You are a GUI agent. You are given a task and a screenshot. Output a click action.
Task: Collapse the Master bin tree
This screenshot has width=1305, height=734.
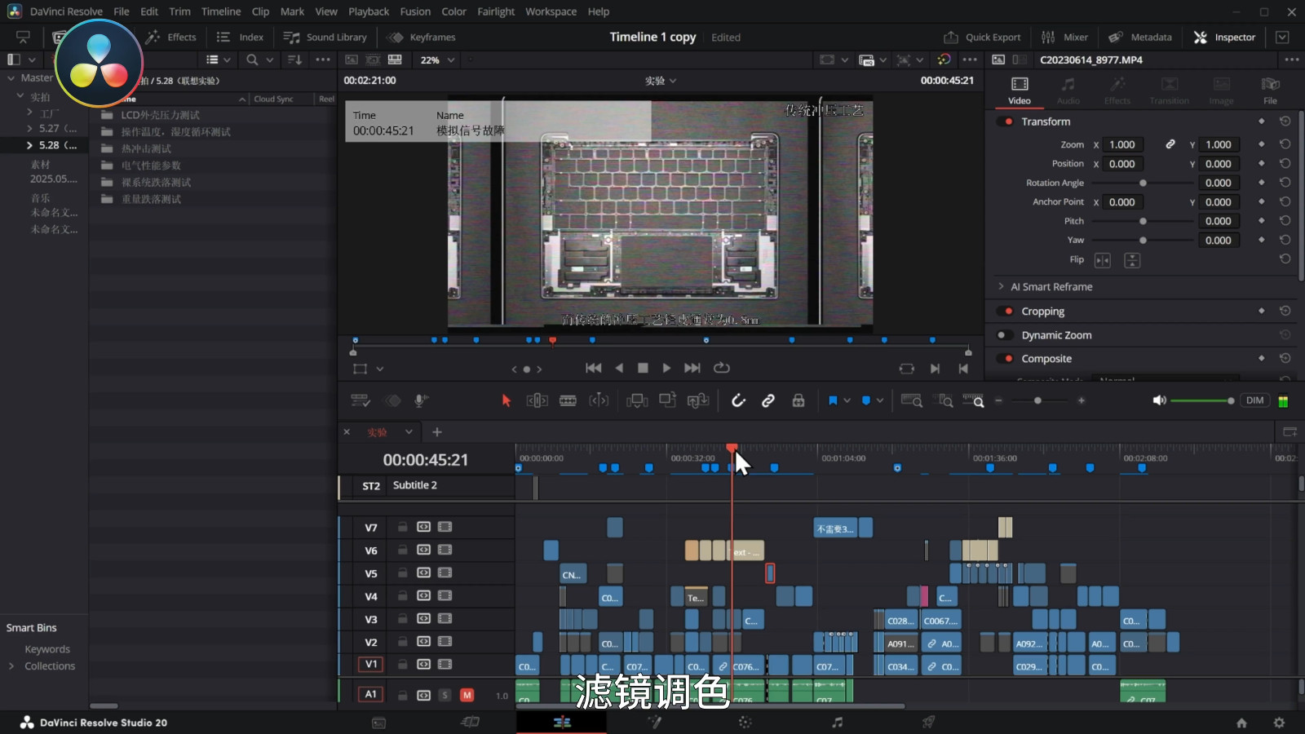tap(11, 78)
